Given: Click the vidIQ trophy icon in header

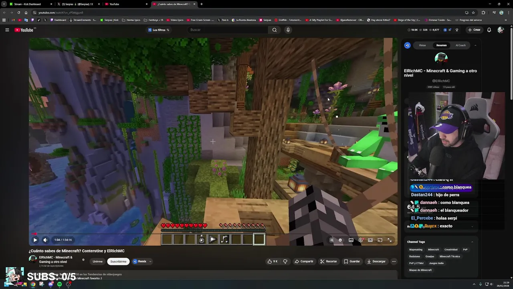Looking at the screenshot, I should pos(456,30).
